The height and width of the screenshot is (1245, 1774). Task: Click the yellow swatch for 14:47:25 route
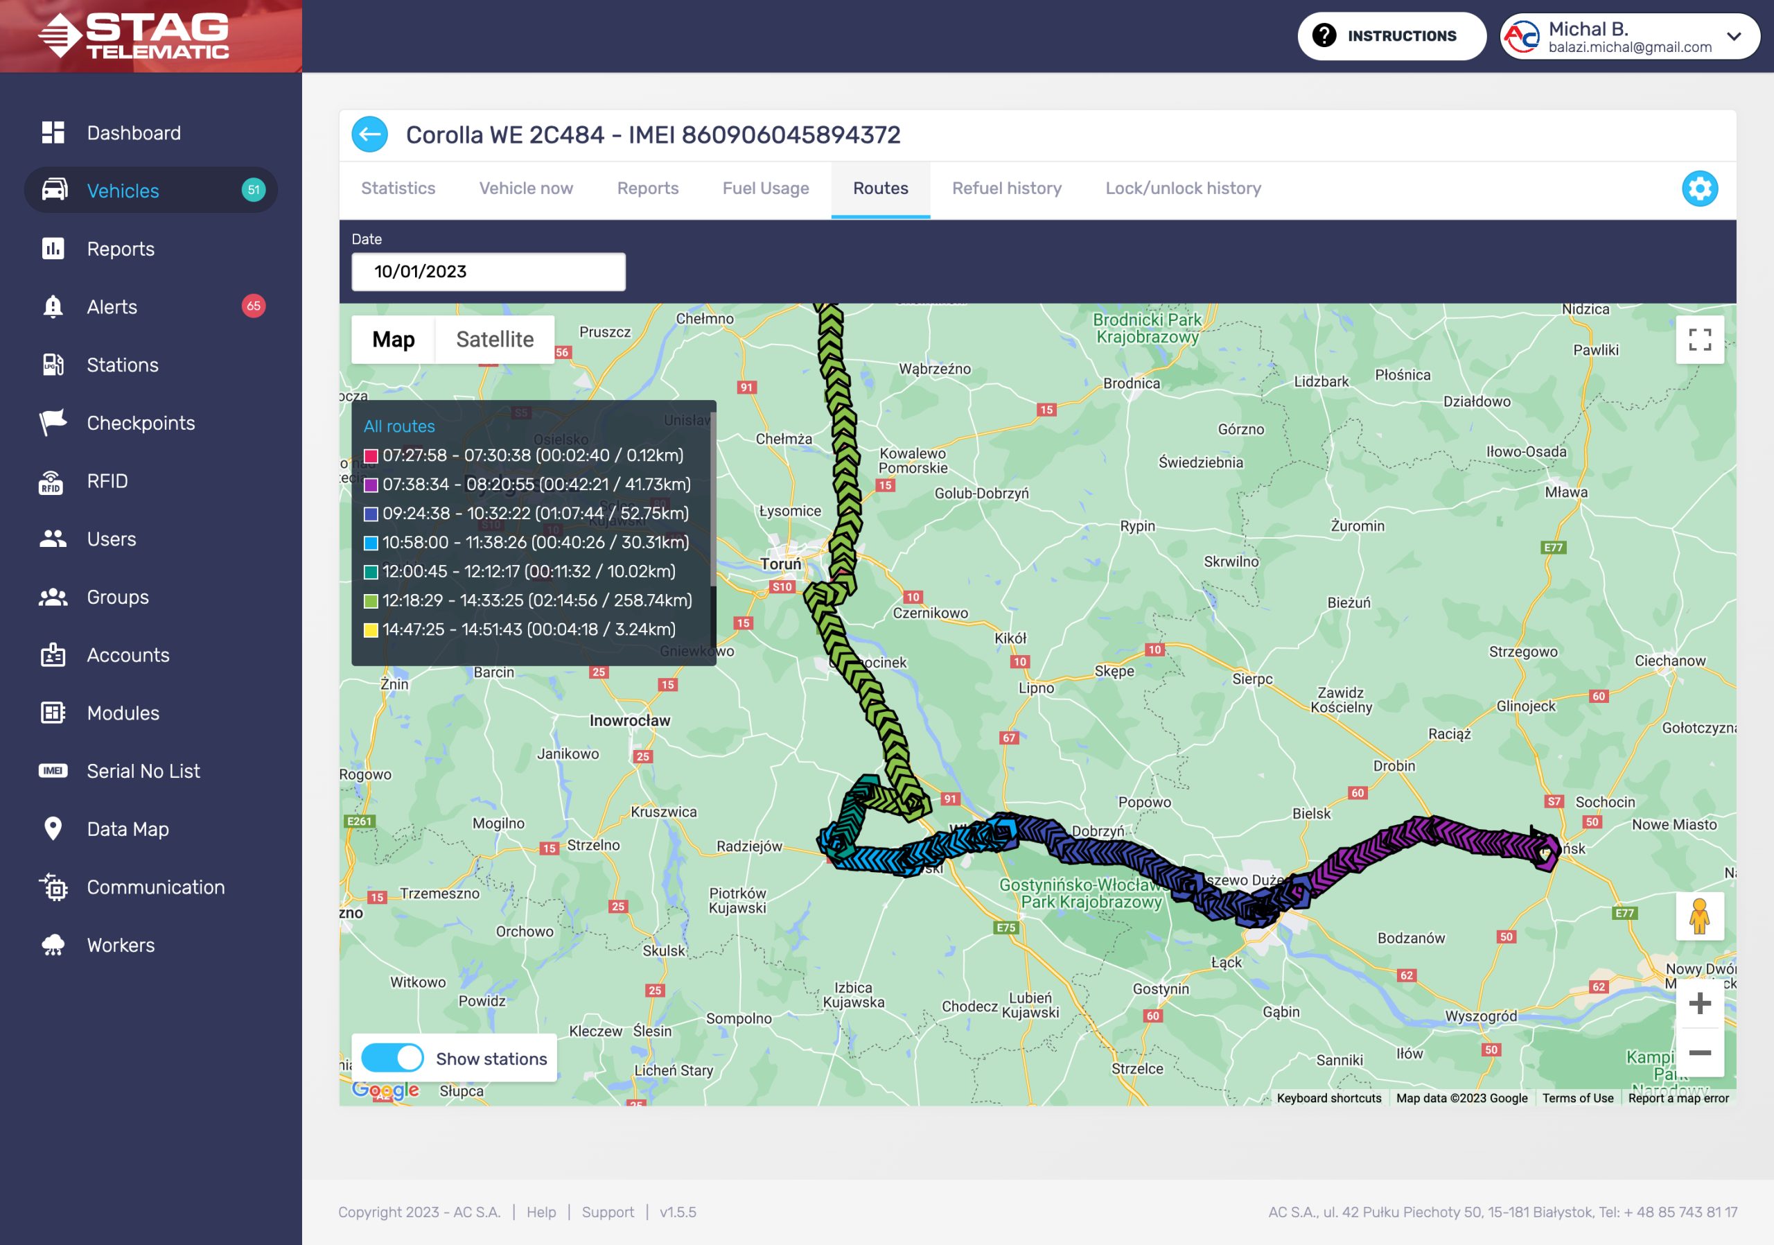tap(371, 630)
